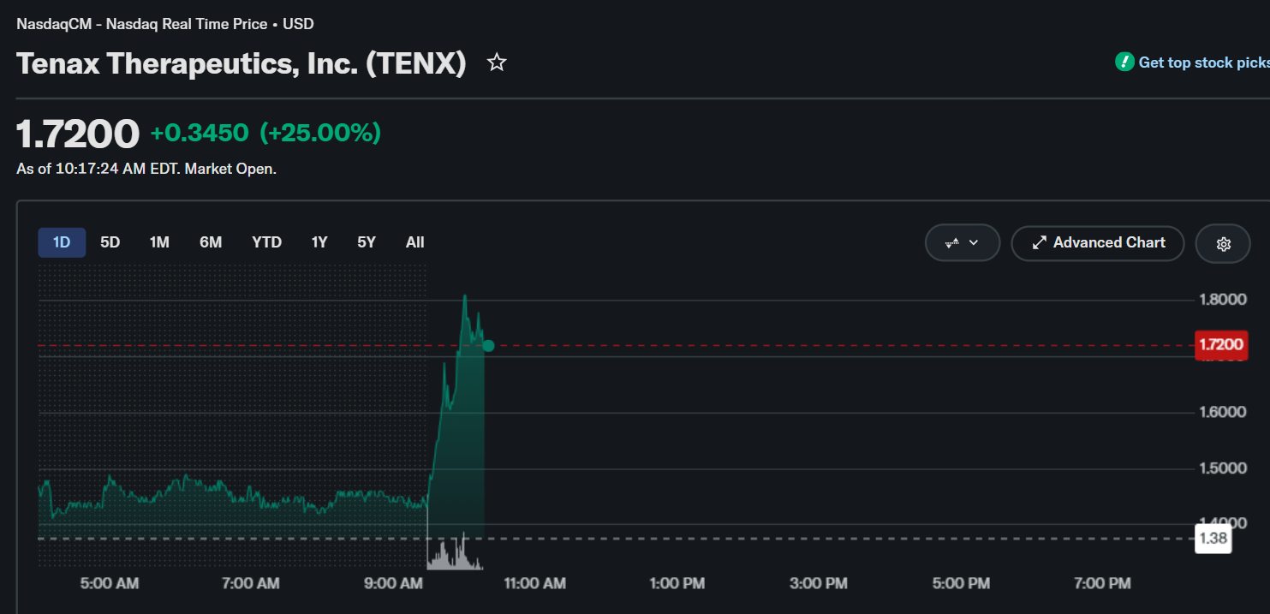
Task: Show the All time range
Action: click(x=415, y=242)
